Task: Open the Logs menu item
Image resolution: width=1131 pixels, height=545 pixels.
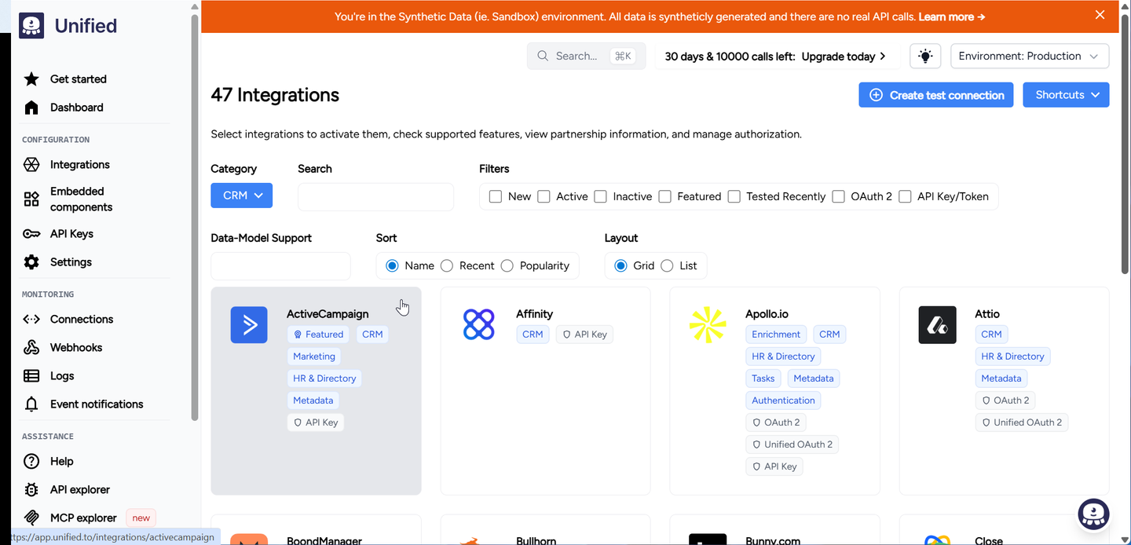Action: (x=62, y=375)
